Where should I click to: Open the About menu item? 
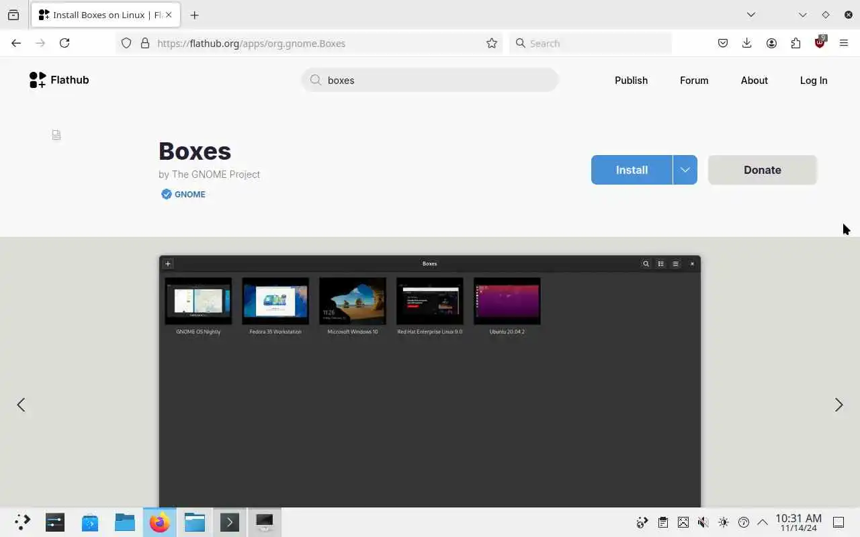point(754,80)
